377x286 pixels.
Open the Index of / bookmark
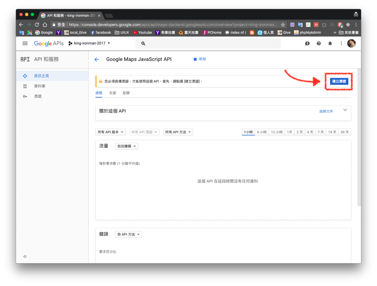236,33
